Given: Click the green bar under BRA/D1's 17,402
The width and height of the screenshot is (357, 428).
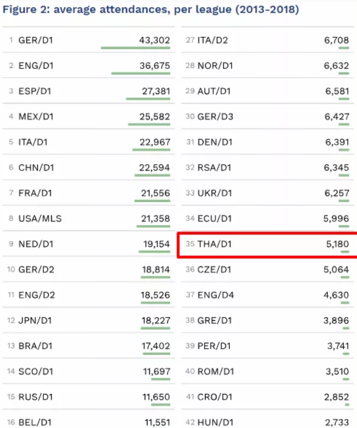Looking at the screenshot, I should pos(155,354).
